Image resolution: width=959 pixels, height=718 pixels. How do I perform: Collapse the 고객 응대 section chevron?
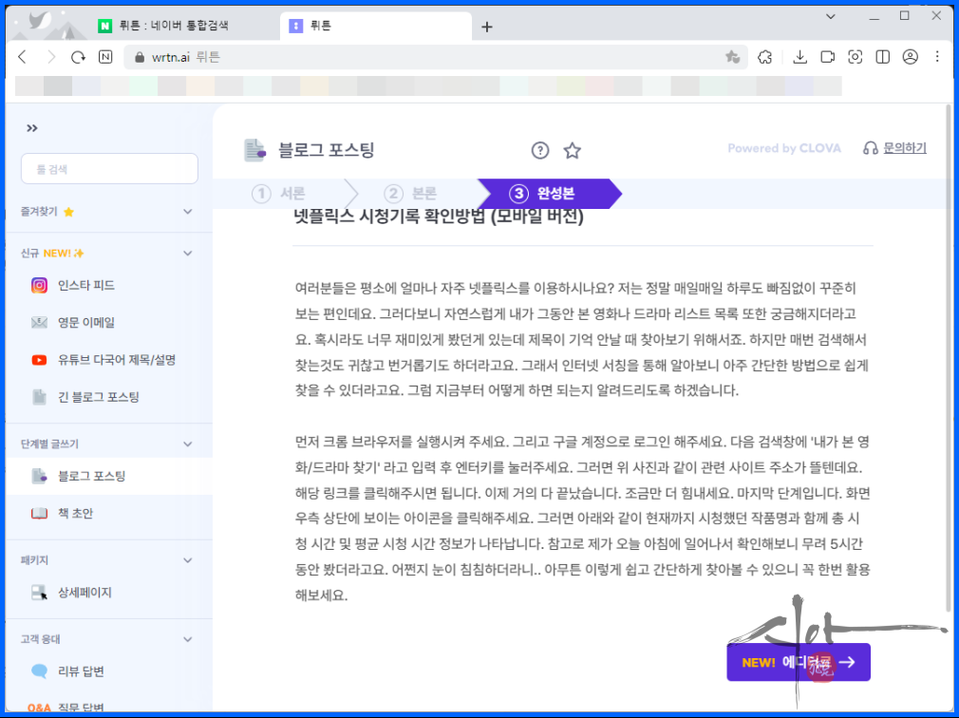tap(188, 639)
